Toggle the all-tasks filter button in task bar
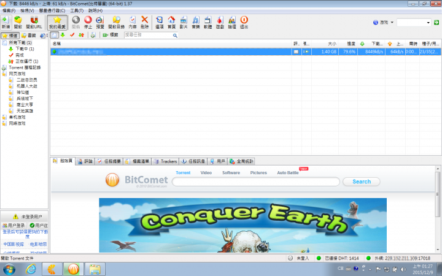The width and height of the screenshot is (442, 276). click(55, 35)
